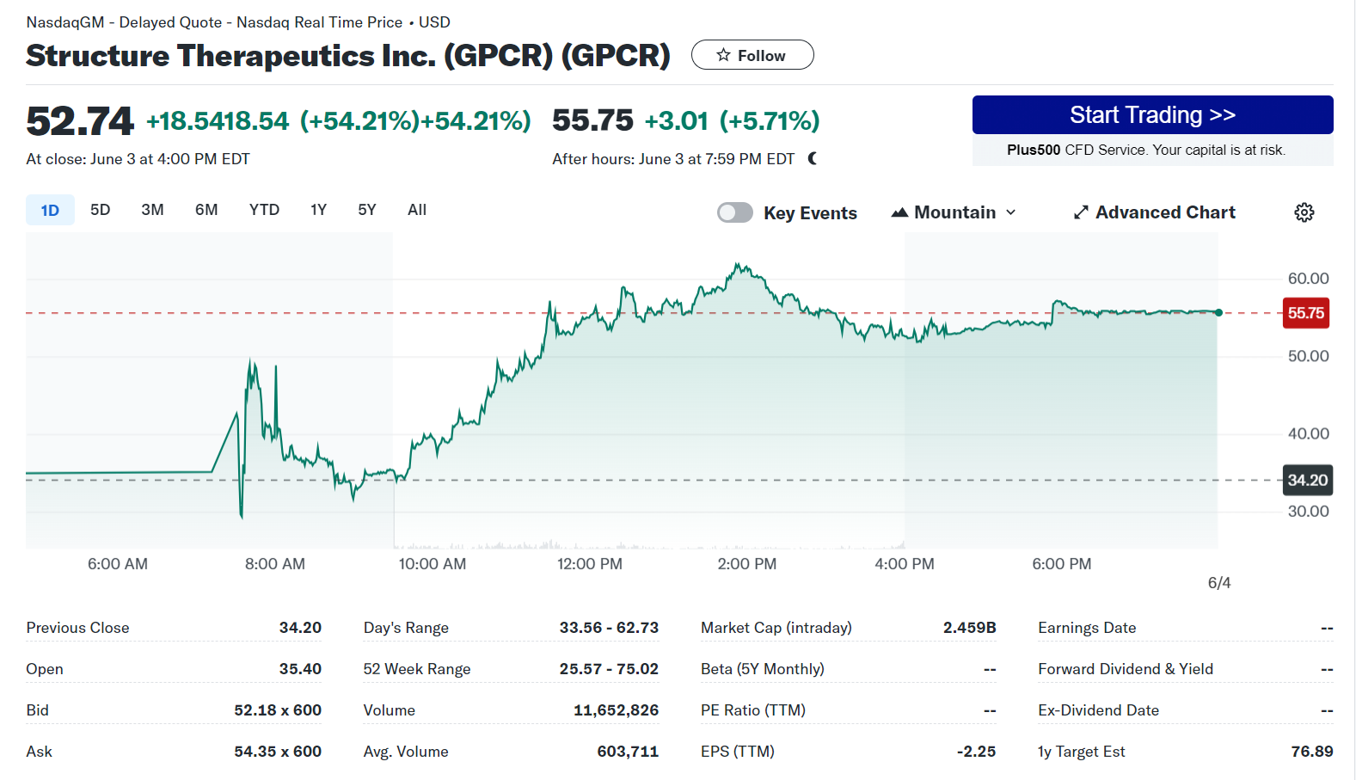Click the Advanced Chart expand arrows icon
The height and width of the screenshot is (780, 1356).
pyautogui.click(x=1081, y=212)
